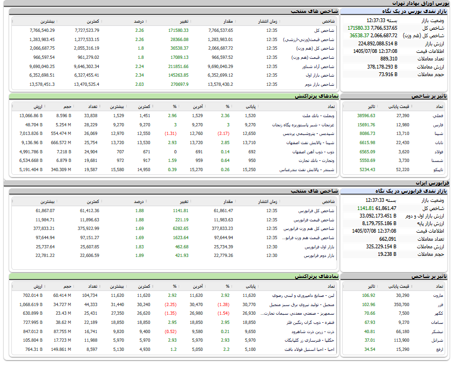Open the ارفع symbol link

[x=440, y=349]
